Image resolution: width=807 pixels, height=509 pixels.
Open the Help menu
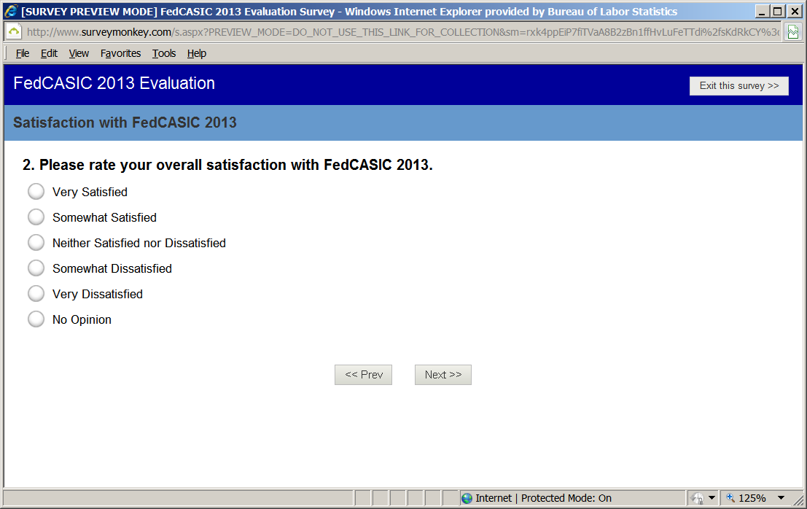197,53
